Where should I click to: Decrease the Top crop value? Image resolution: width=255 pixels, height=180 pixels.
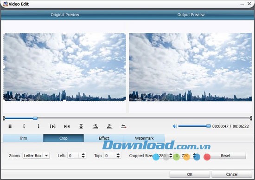118,157
